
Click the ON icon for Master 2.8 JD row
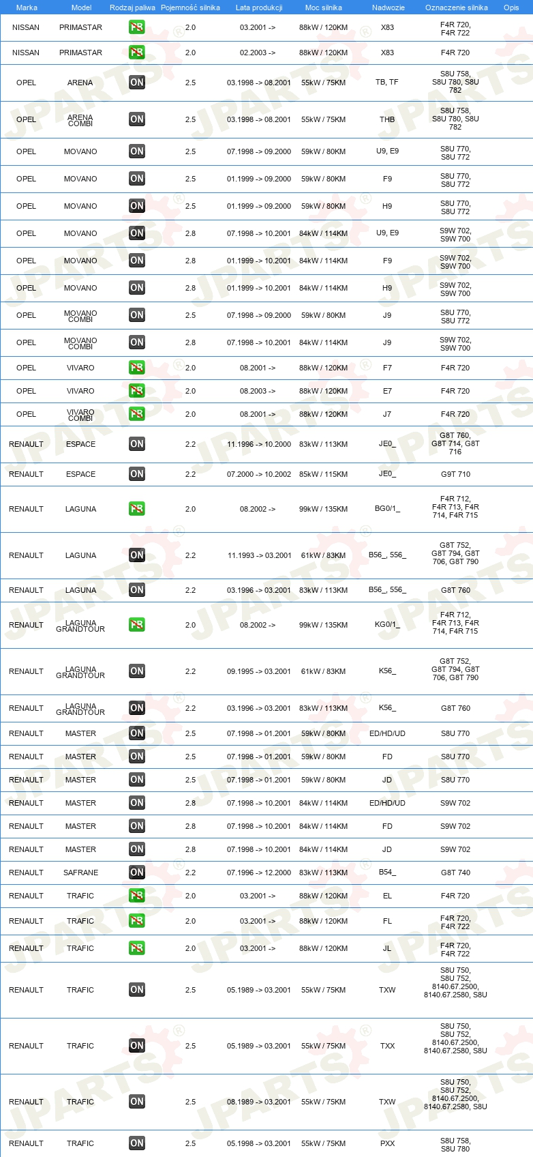point(137,849)
